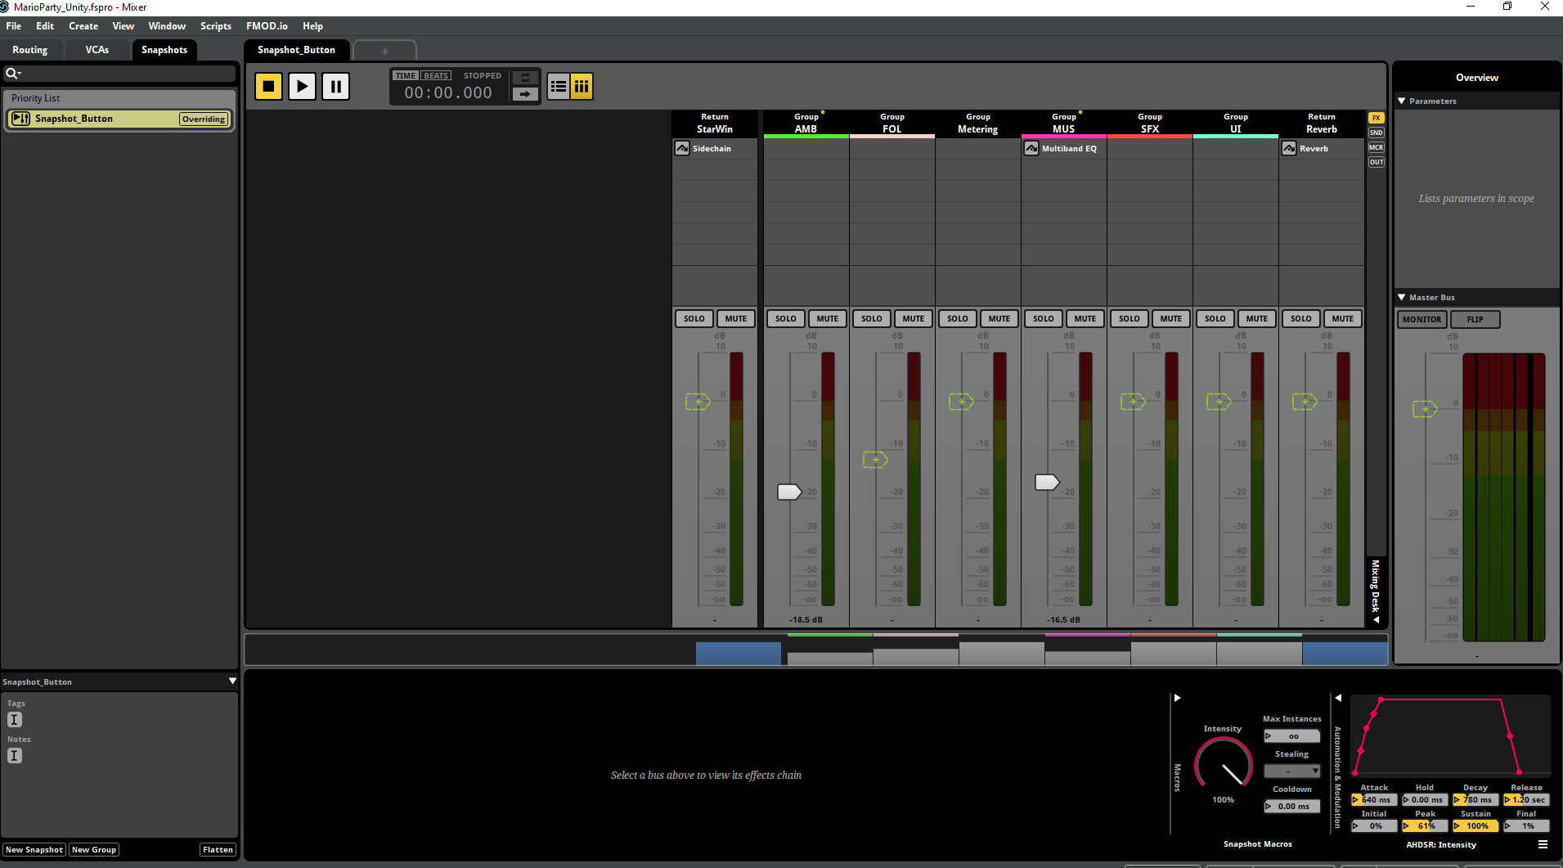
Task: Open the Scripts menu
Action: point(216,26)
